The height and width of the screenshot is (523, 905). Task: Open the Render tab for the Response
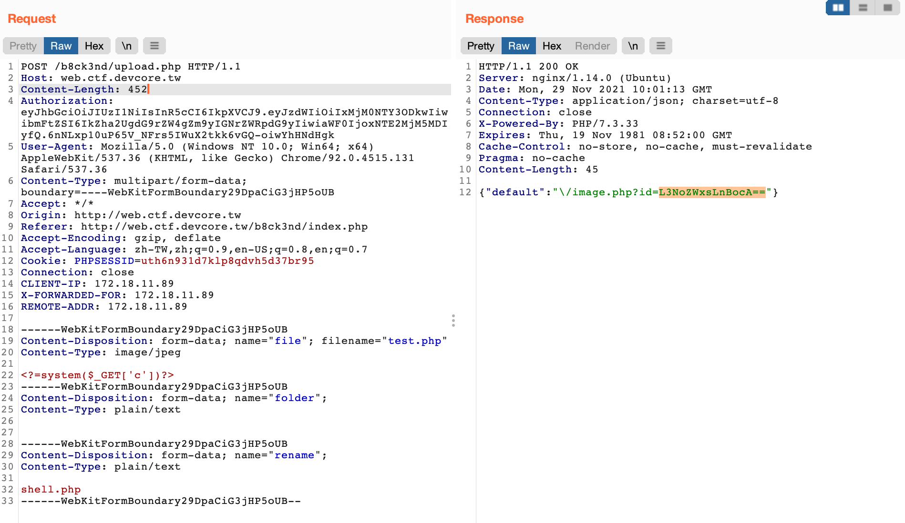(x=592, y=46)
